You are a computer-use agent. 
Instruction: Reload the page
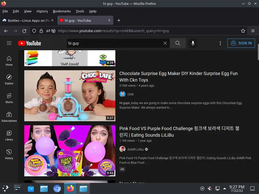pos(24,31)
